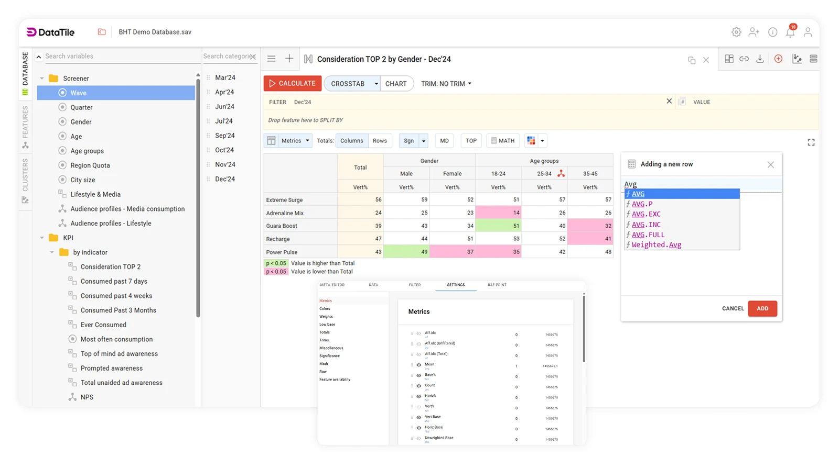Click the CALCULATE button
Image resolution: width=839 pixels, height=468 pixels.
point(293,84)
